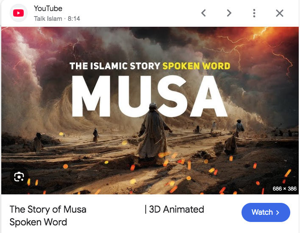Click THE ISLAMIC STORY white caption
Viewport: 300px width, 233px height.
pyautogui.click(x=115, y=66)
